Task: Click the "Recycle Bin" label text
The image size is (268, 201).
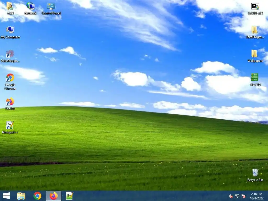Action: tap(255, 180)
